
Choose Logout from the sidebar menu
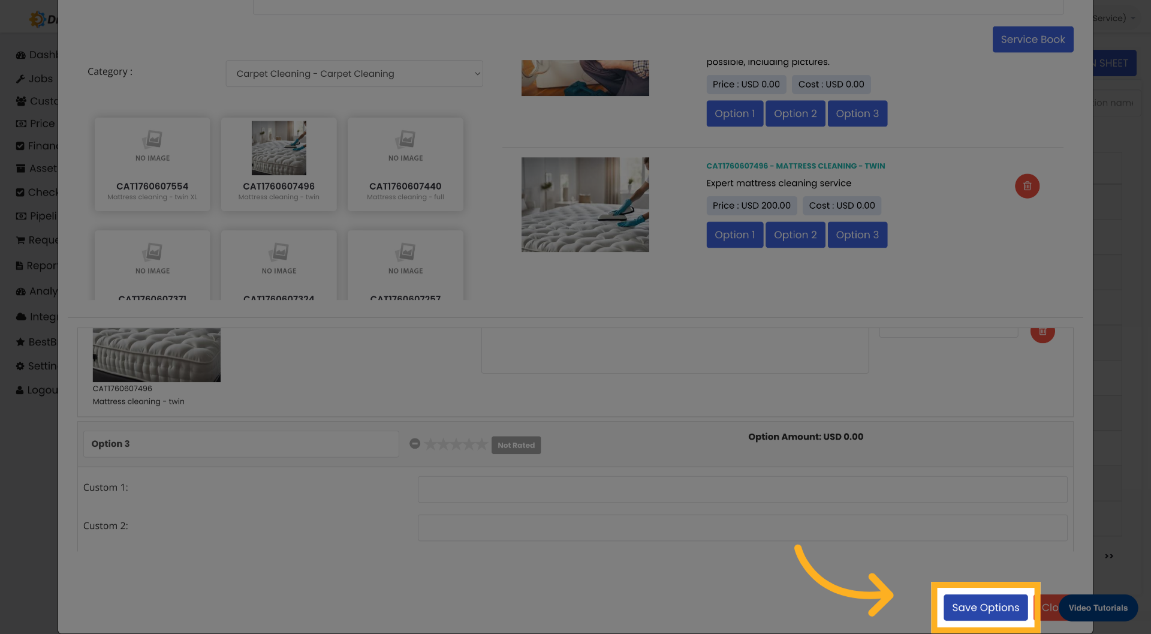point(21,390)
